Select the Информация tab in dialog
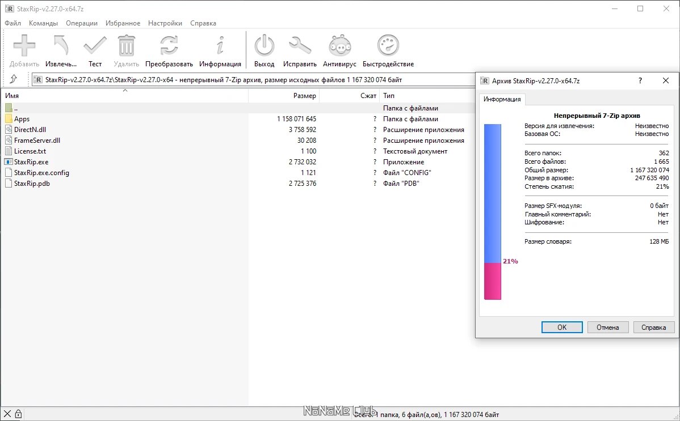Image resolution: width=680 pixels, height=421 pixels. [x=502, y=99]
